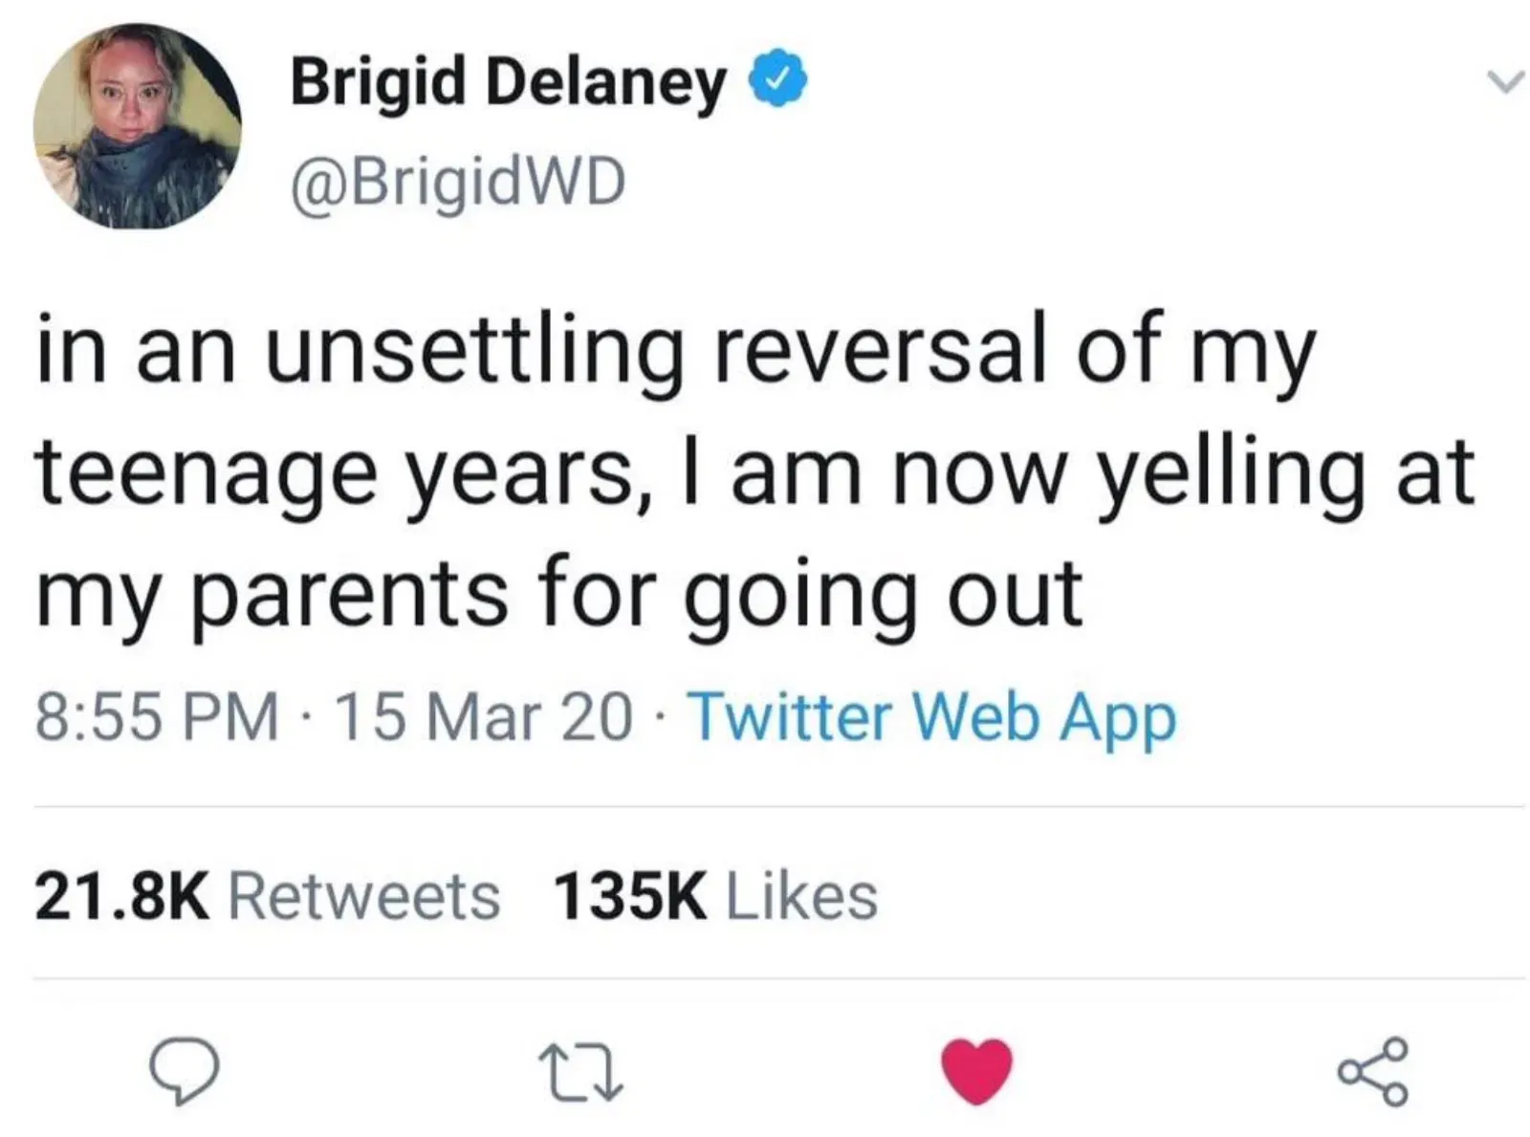
Task: Click the 21.8K retweet count number
Action: [121, 897]
